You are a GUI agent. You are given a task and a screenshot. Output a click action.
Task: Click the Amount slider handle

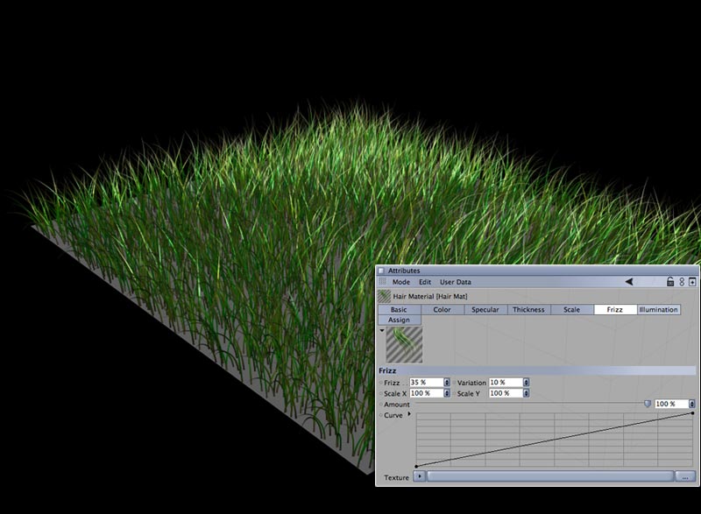(648, 404)
